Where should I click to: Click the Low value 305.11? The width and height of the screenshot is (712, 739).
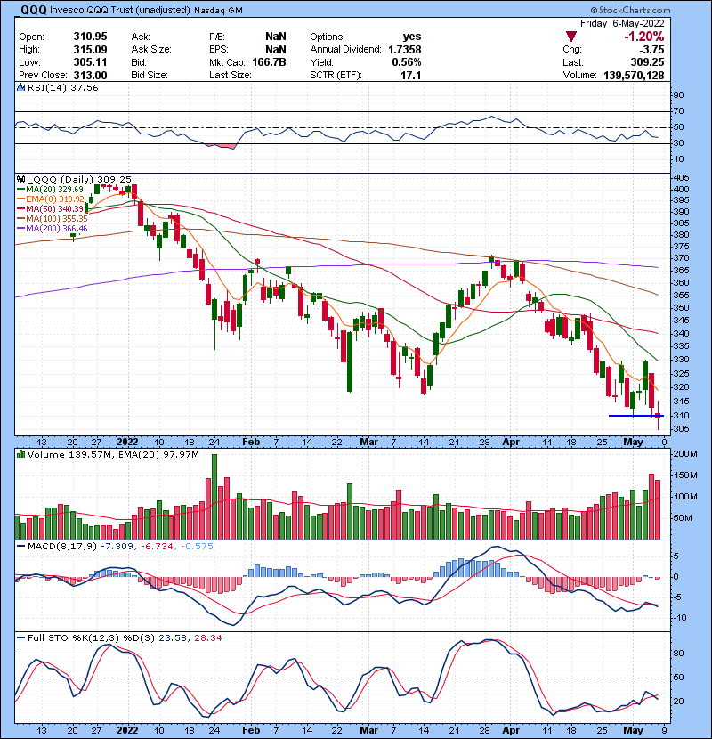[x=90, y=62]
